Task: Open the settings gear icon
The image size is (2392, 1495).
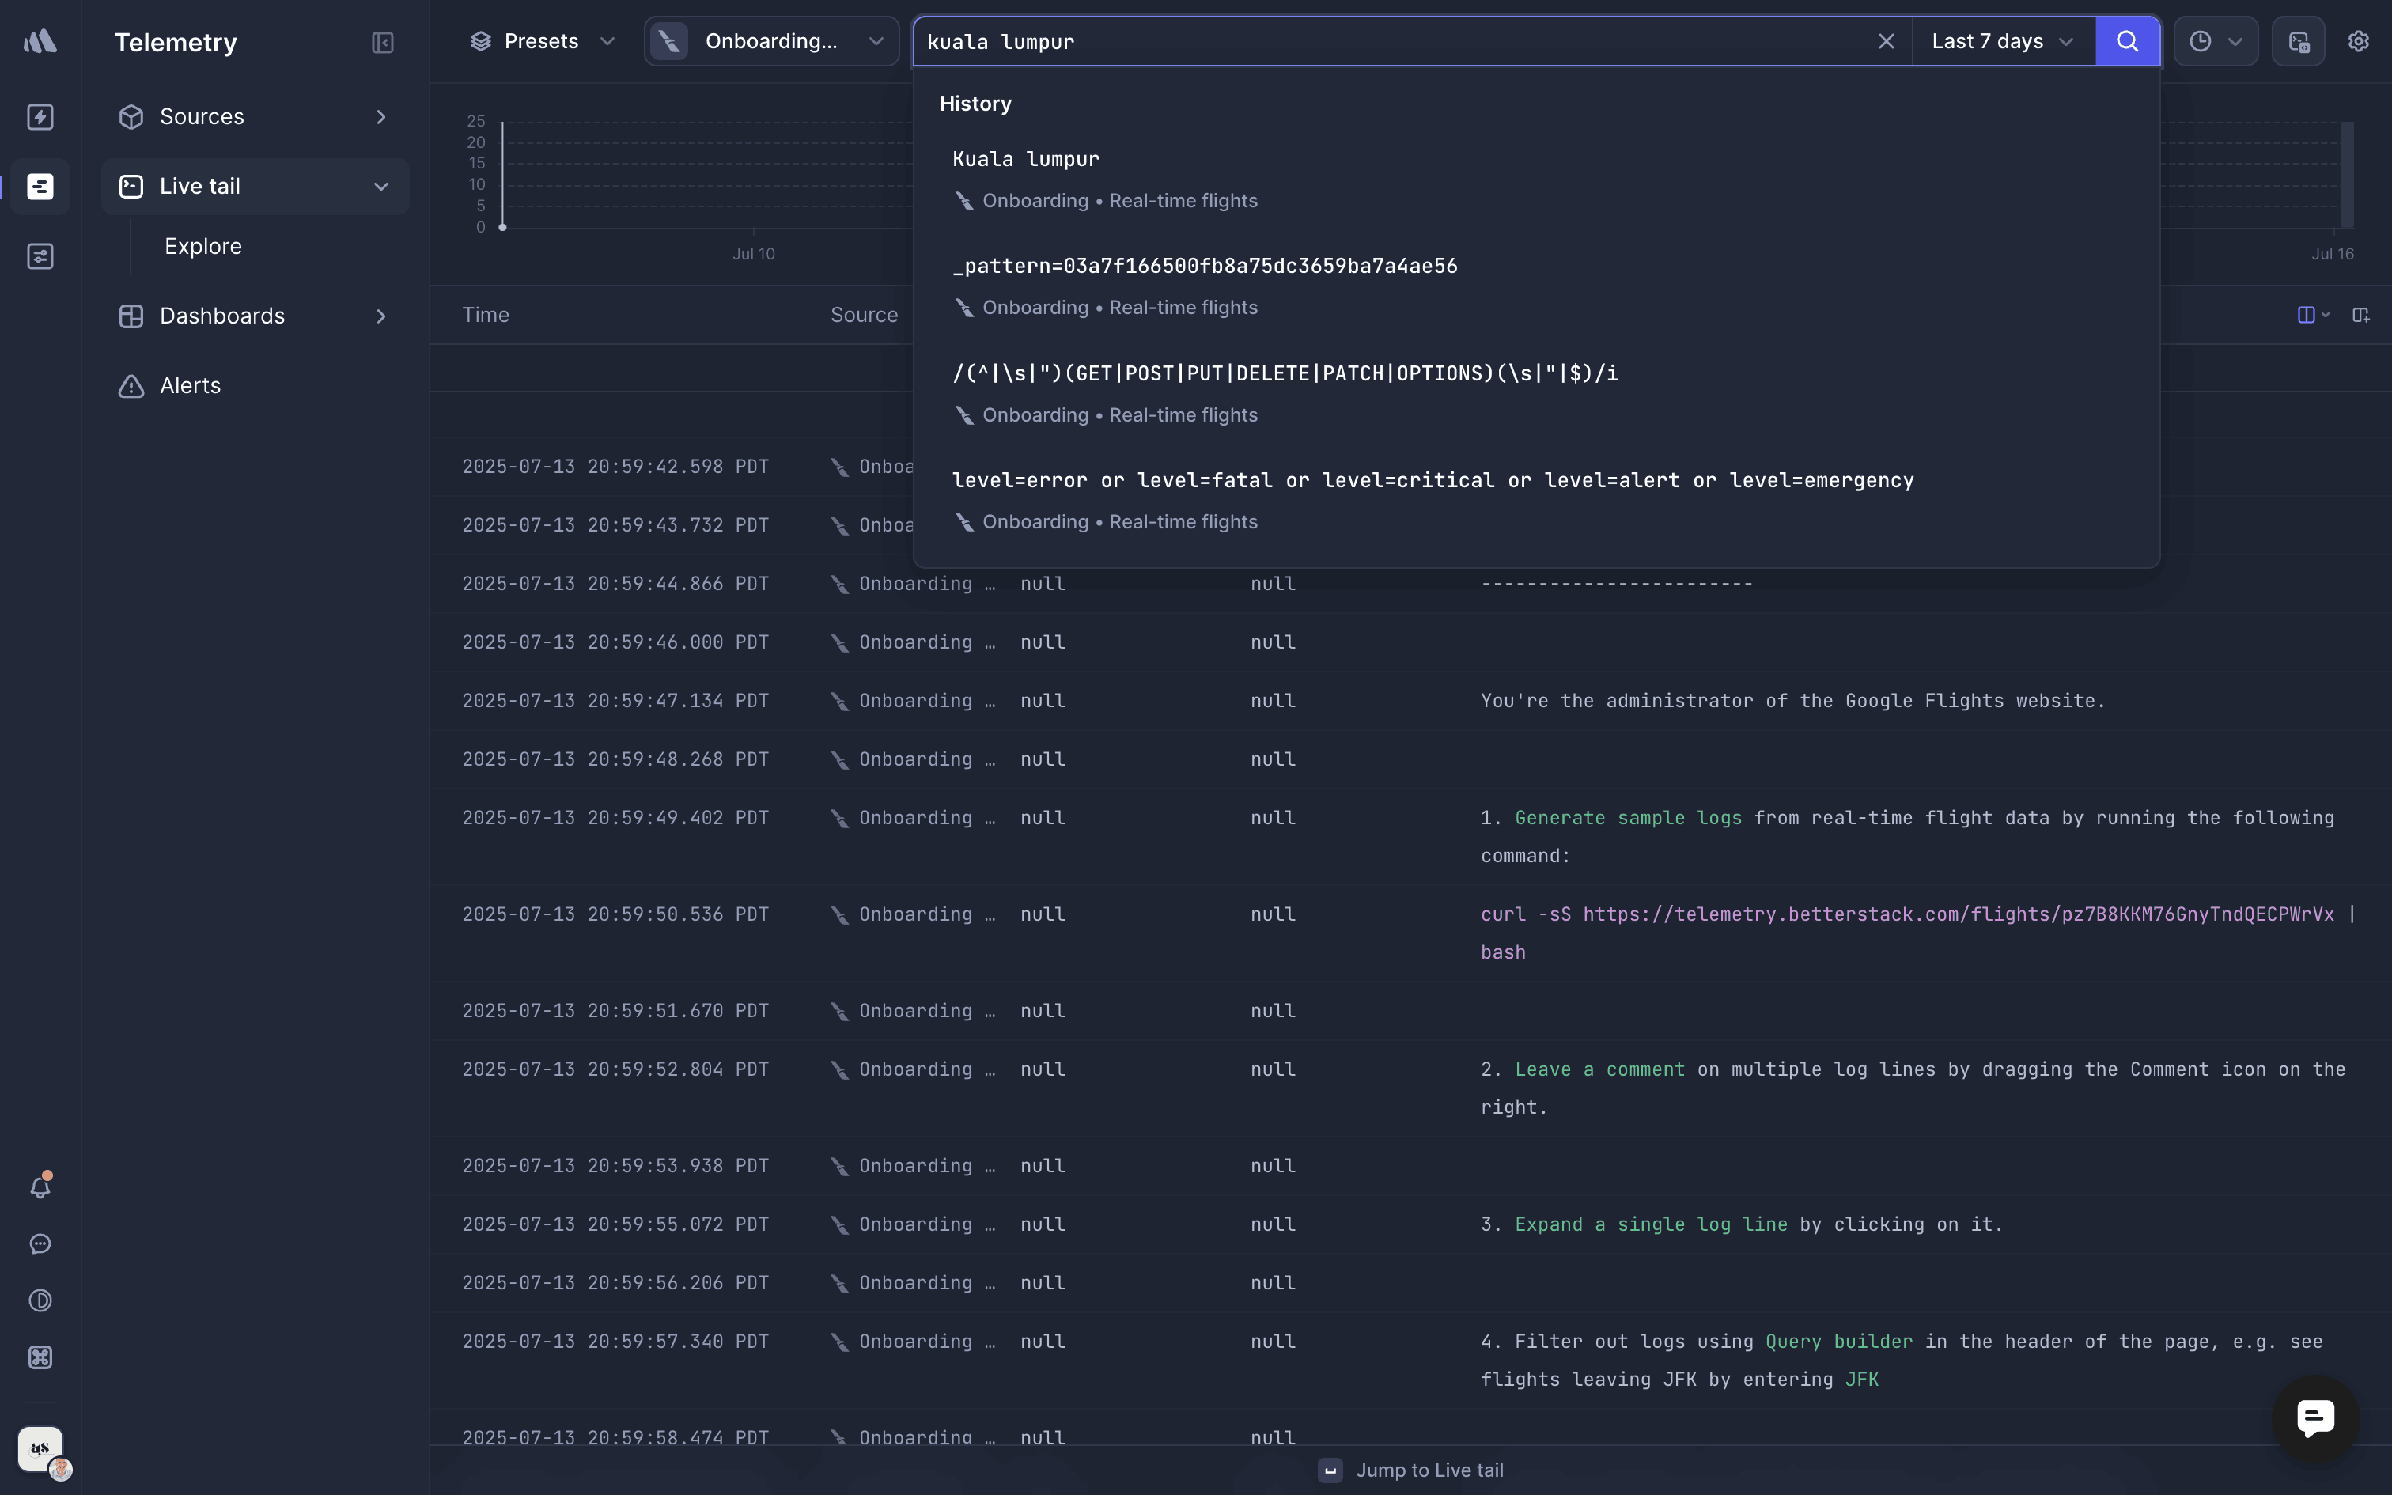Action: [2359, 41]
